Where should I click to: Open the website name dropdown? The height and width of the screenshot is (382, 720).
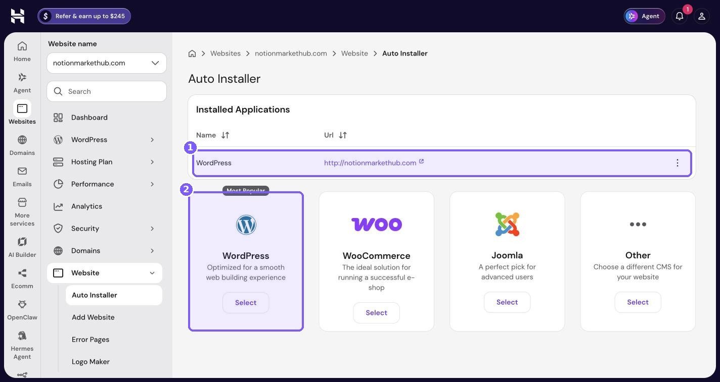point(107,63)
